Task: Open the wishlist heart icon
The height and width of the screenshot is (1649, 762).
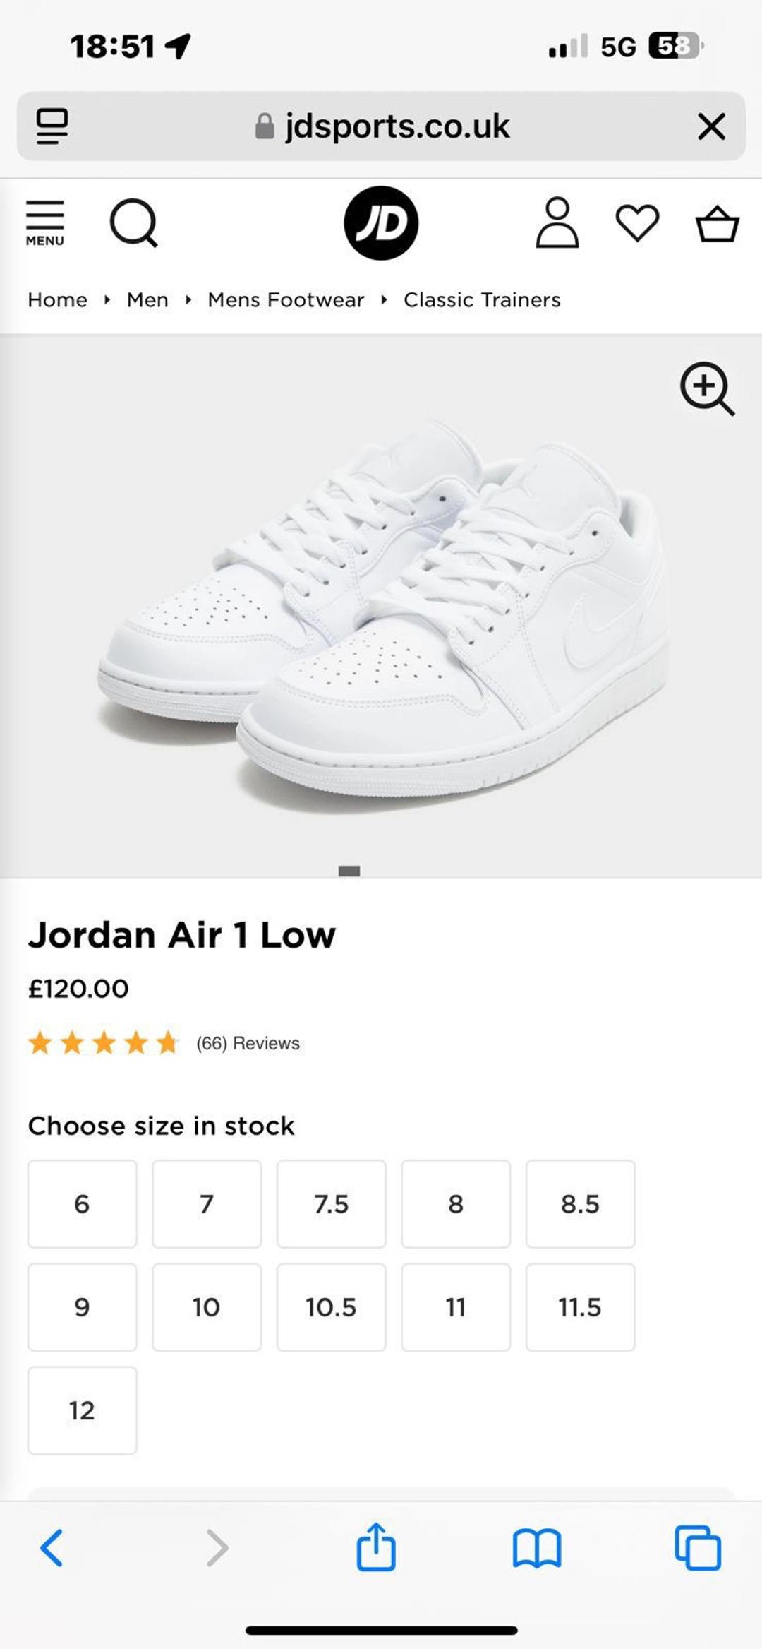Action: pyautogui.click(x=637, y=223)
